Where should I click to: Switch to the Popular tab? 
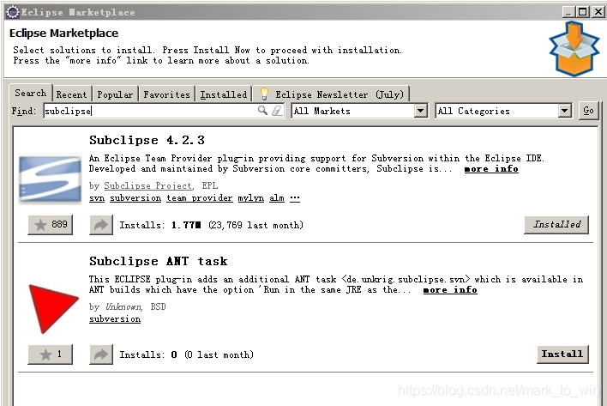point(115,94)
